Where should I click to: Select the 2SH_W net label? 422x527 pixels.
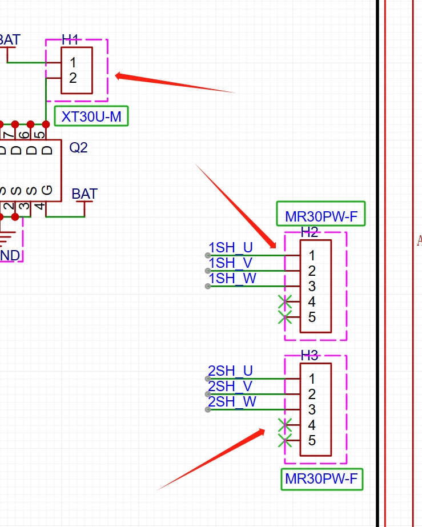232,402
